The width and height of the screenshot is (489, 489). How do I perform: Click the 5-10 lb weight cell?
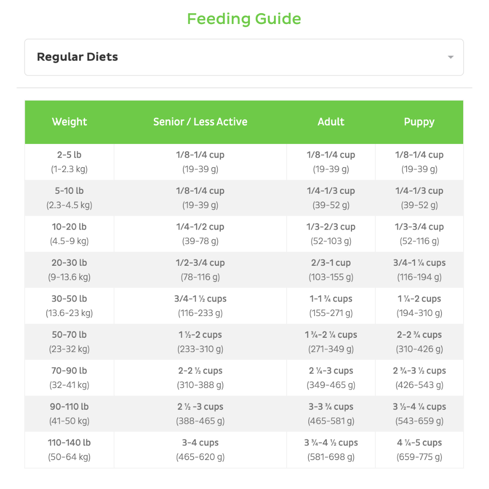(69, 198)
